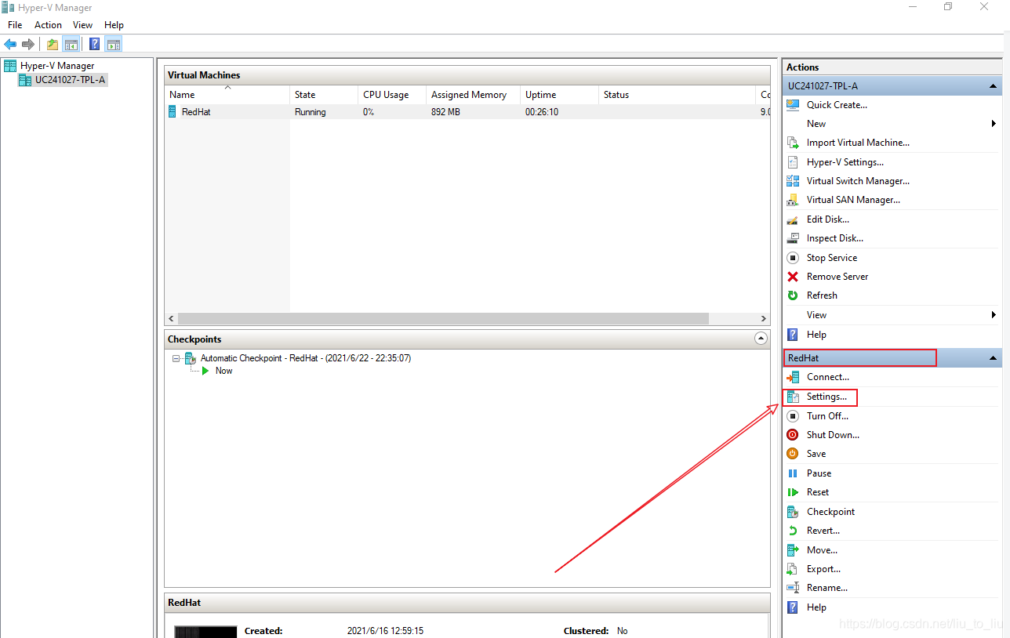Sort by the Status column header
1010x638 pixels.
677,95
